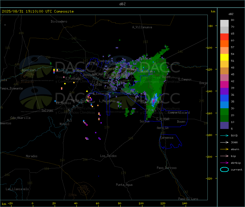
Task: Click the Paso_El_Loro map label
Action: (x=188, y=199)
